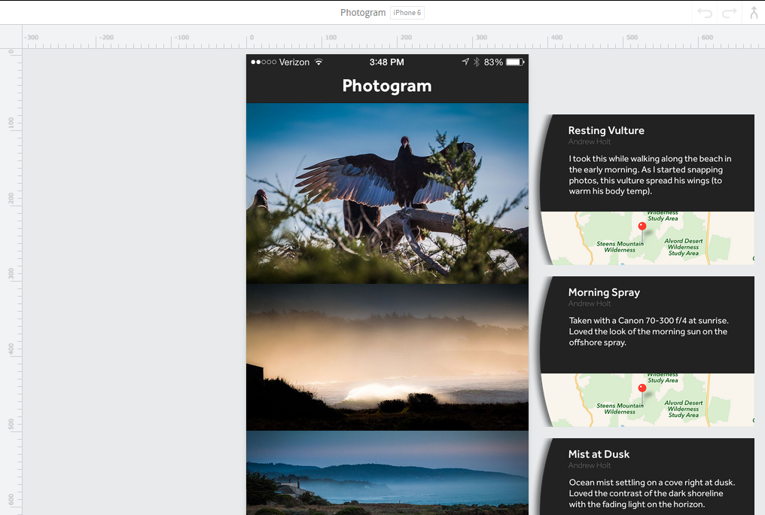Image resolution: width=765 pixels, height=515 pixels.
Task: Click the Undo arrow icon
Action: coord(705,13)
